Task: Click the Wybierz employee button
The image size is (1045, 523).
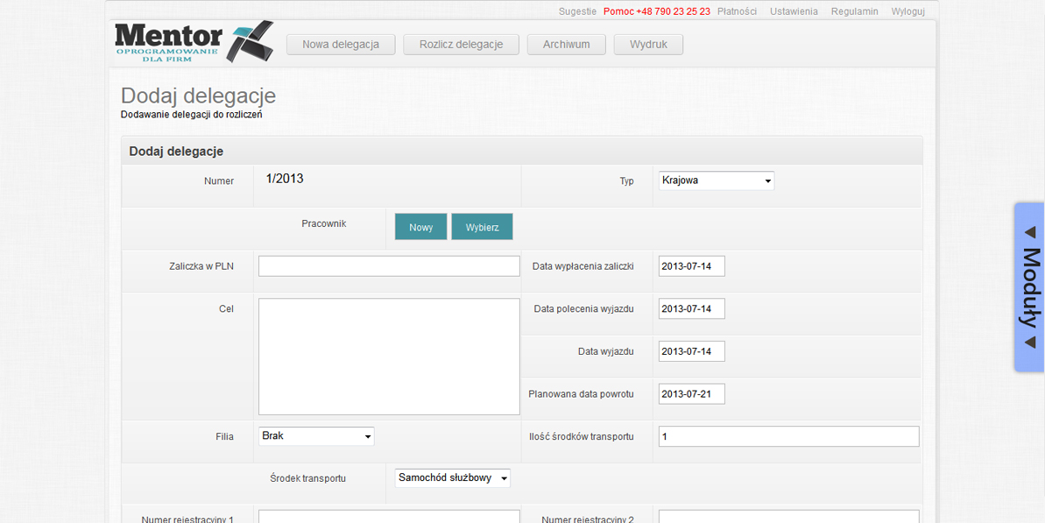Action: pos(482,227)
